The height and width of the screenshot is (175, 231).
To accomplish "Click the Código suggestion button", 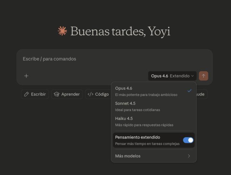I will point(98,94).
